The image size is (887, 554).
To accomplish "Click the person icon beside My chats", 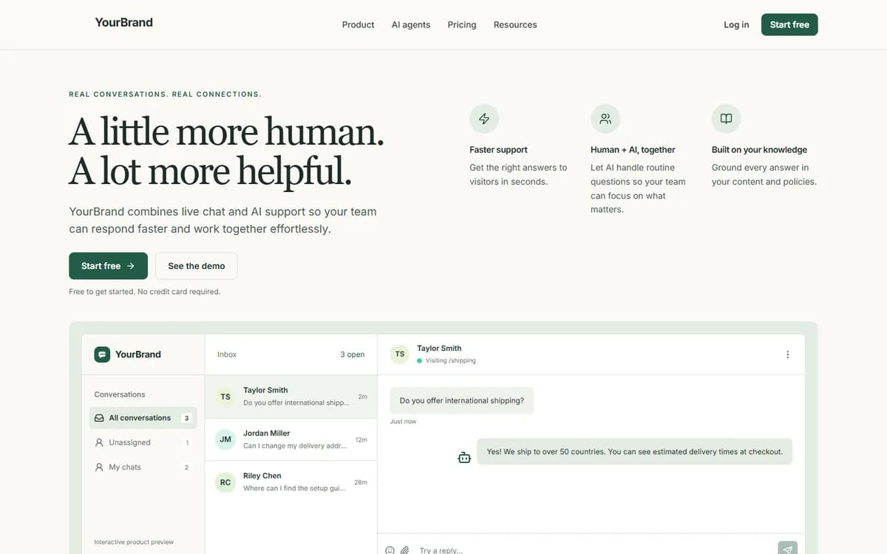I will pos(99,467).
